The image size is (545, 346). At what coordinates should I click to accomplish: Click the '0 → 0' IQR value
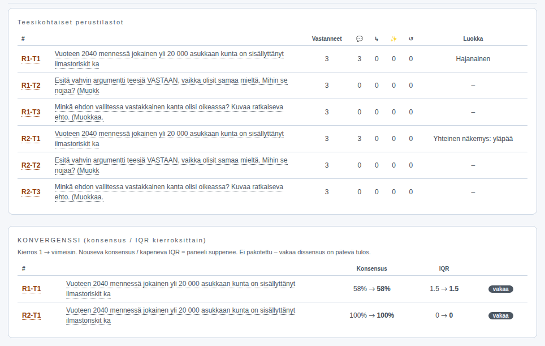point(444,315)
